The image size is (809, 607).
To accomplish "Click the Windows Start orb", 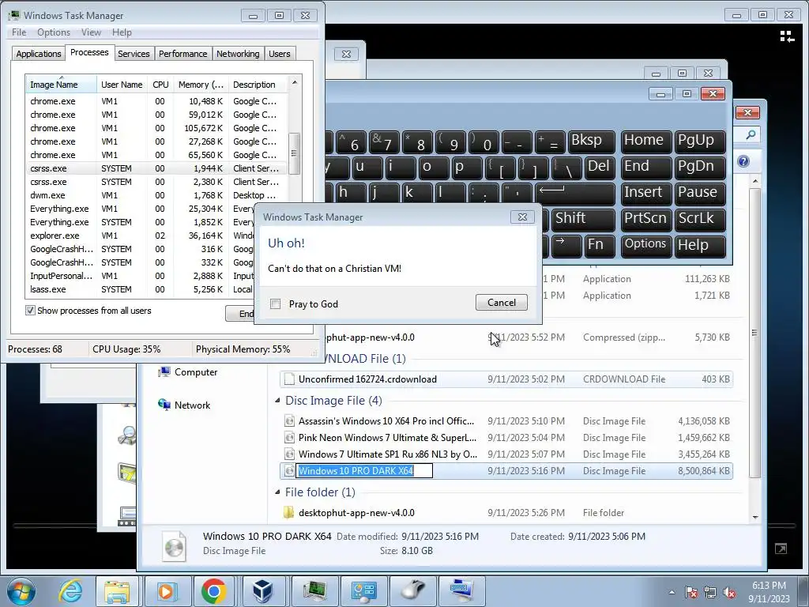I will coord(21,591).
